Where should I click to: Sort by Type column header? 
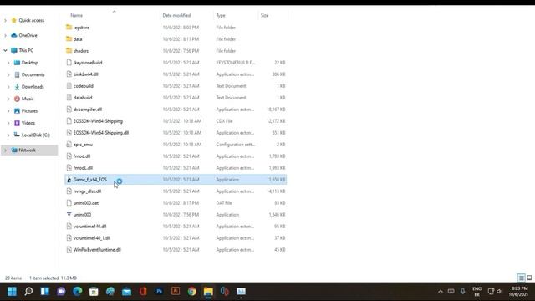click(x=221, y=15)
